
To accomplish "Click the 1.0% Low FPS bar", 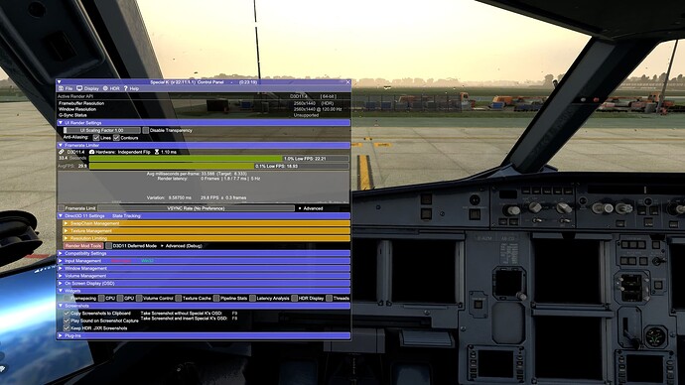I will pos(218,159).
